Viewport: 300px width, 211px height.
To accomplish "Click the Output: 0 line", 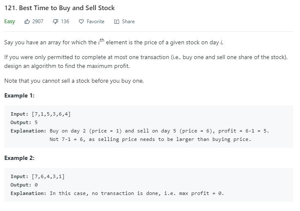I will [x=24, y=185].
